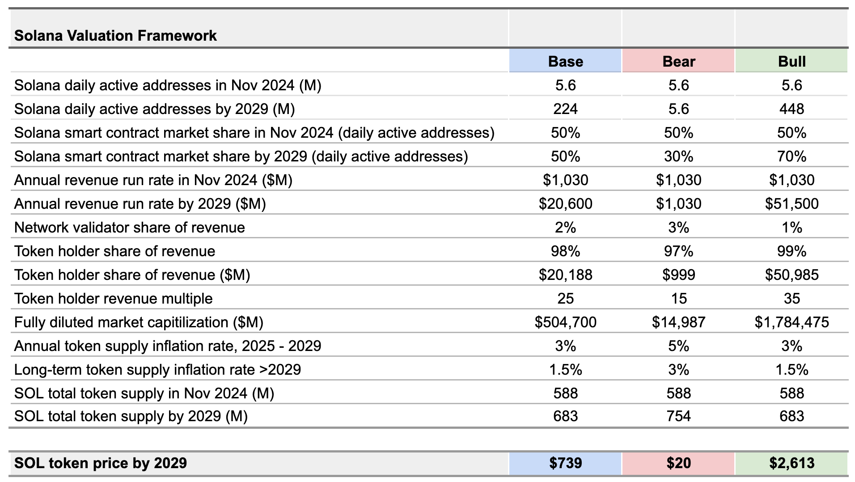Click the $14,987 market cap cell
Viewport: 855px width, 482px height.
678,322
